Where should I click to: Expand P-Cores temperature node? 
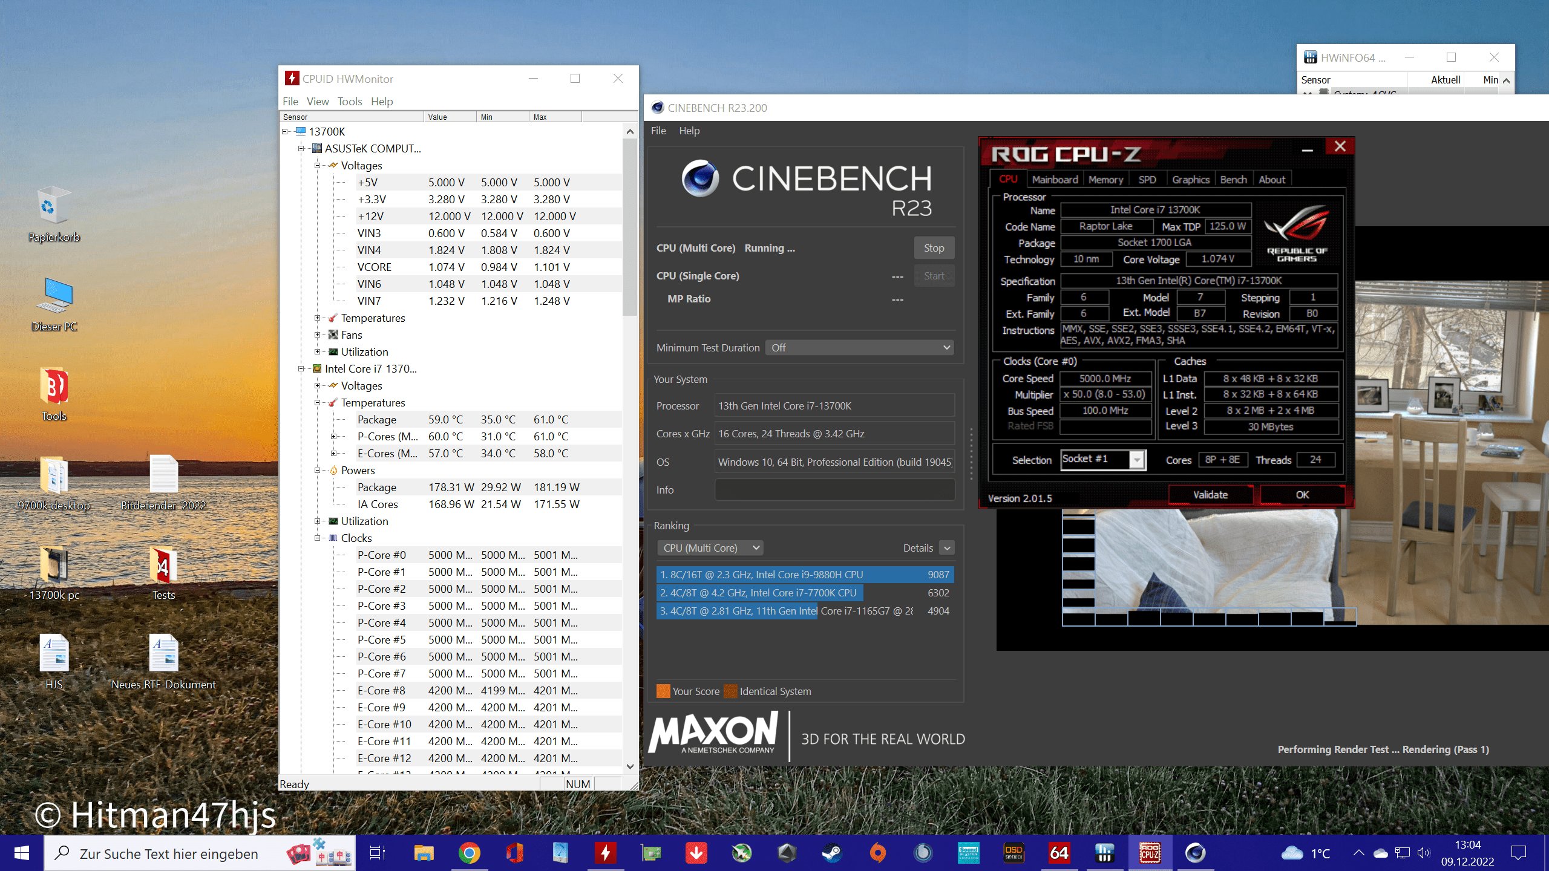tap(333, 436)
